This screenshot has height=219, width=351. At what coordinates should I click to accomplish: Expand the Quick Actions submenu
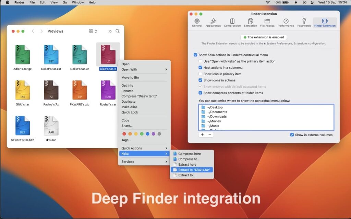133,148
